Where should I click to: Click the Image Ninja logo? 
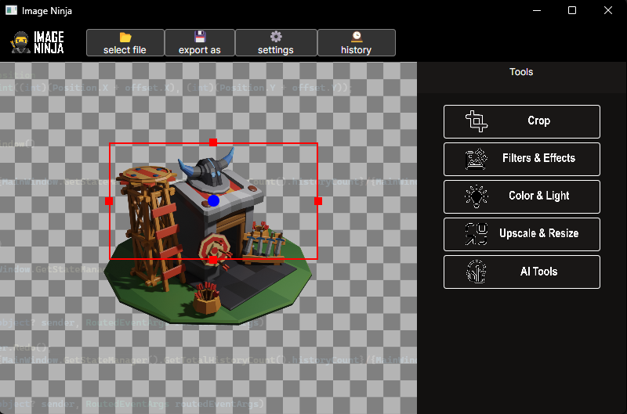pyautogui.click(x=37, y=42)
